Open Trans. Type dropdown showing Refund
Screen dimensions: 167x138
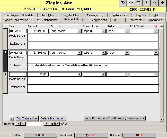tap(103, 53)
